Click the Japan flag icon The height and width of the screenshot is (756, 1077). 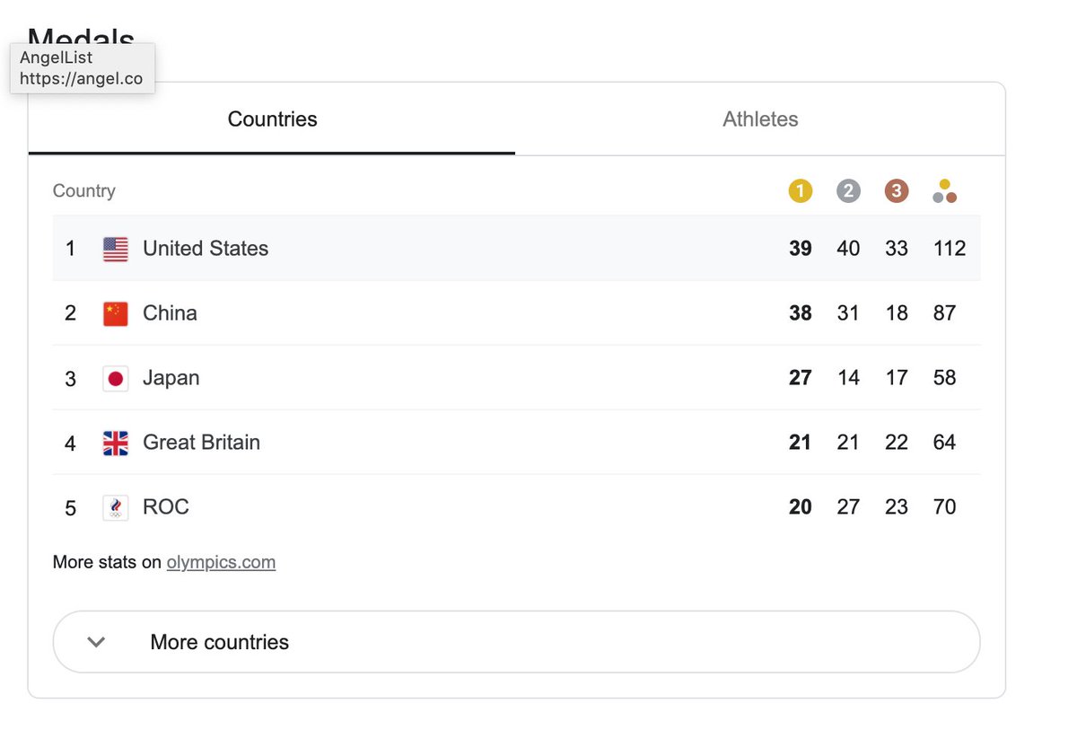coord(116,378)
